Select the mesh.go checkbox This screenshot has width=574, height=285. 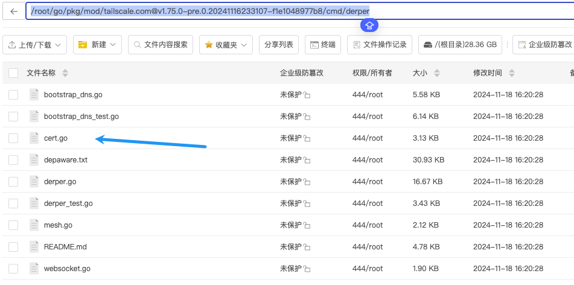coord(13,225)
